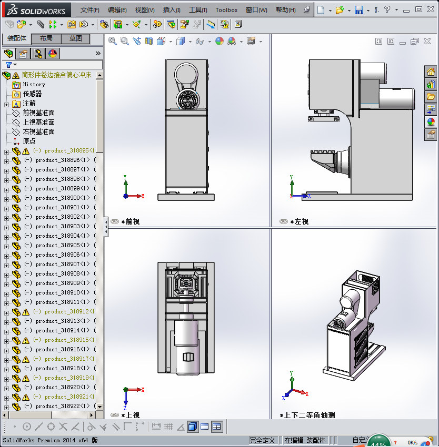Screen dimensions: 439x447
Task: Click the tree horizontal scrollbar right arrow
Action: pyautogui.click(x=92, y=415)
